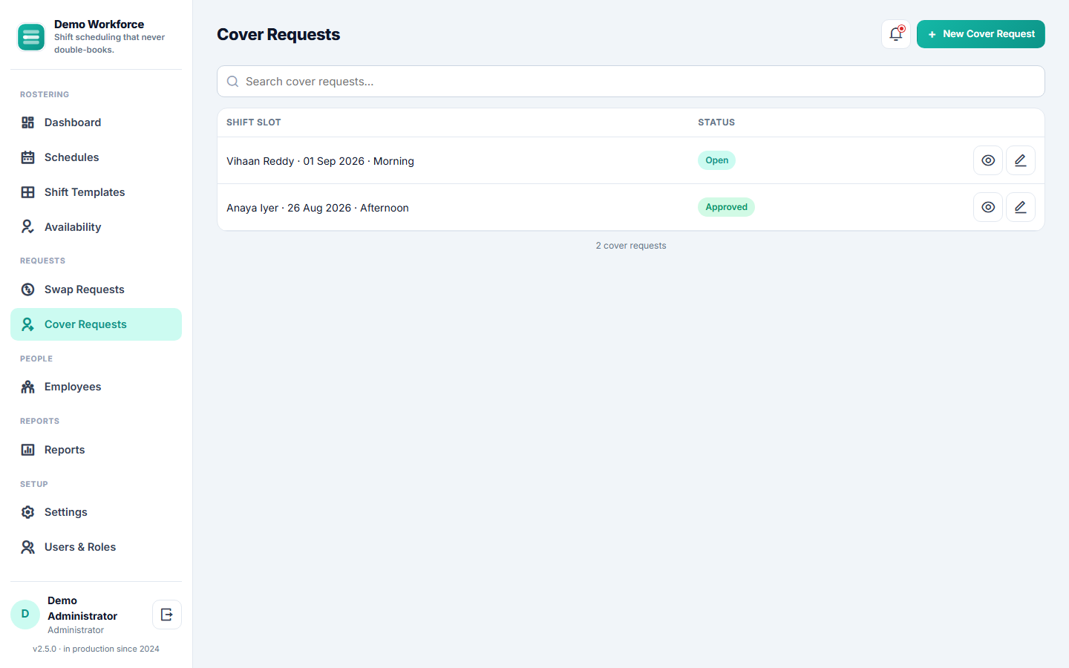Screen dimensions: 1069x668
Task: Click the row text Vihaan Reddy · 01 Sep 2026 · Morning
Action: point(320,161)
